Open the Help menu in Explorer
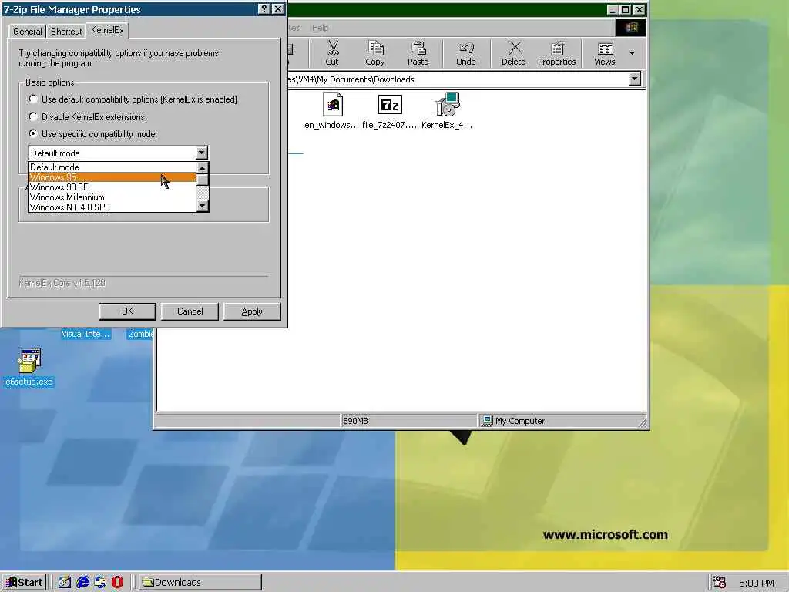 [x=320, y=28]
